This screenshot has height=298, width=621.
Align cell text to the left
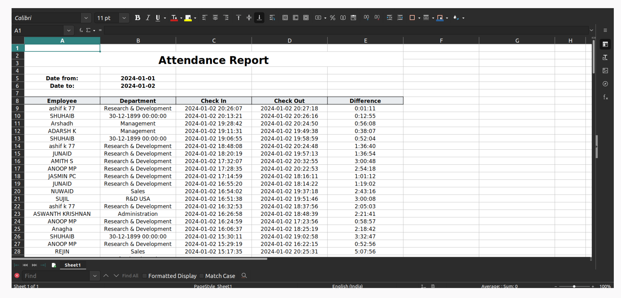[x=205, y=18]
